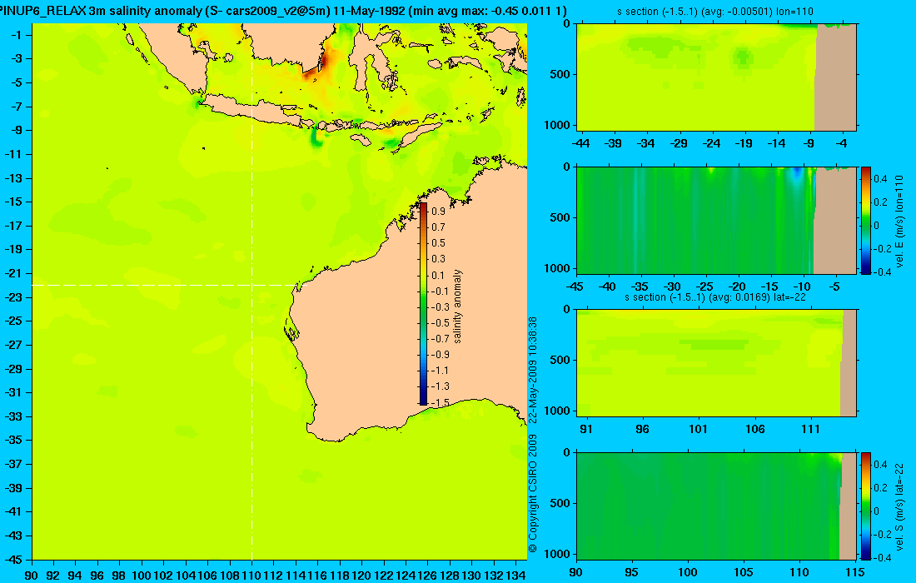Click the vel. E colorbar beside the second section

pyautogui.click(x=866, y=220)
